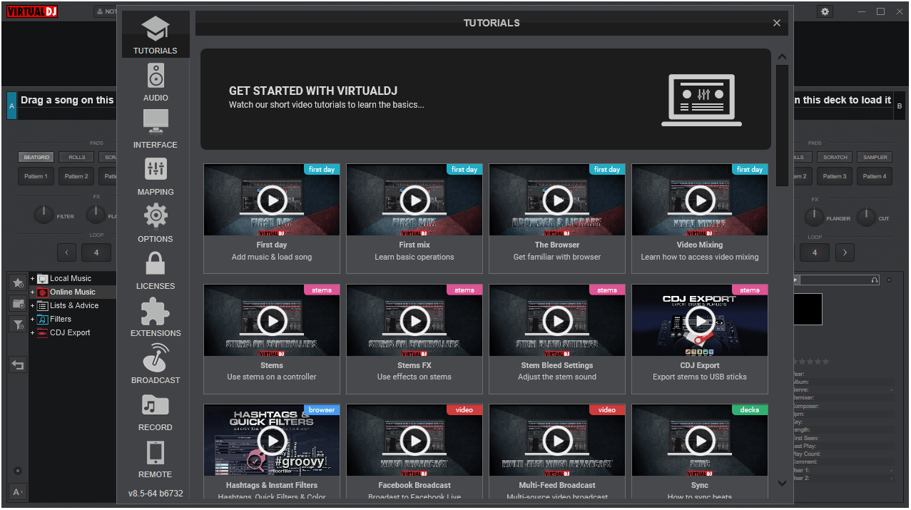Open the OPTIONS section

(x=155, y=222)
